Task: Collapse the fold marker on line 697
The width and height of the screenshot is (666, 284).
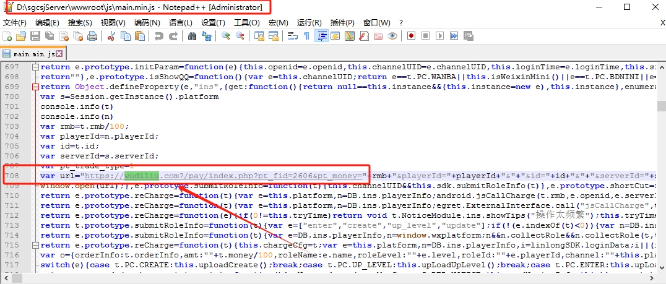Action: click(36, 67)
